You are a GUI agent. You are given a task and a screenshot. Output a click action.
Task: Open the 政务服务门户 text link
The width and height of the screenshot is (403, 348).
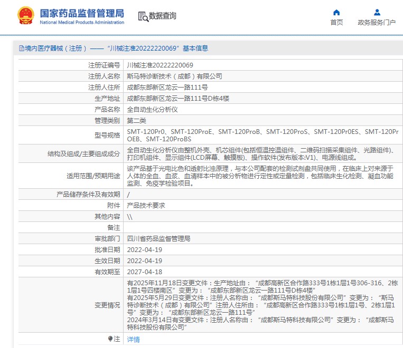click(x=377, y=22)
